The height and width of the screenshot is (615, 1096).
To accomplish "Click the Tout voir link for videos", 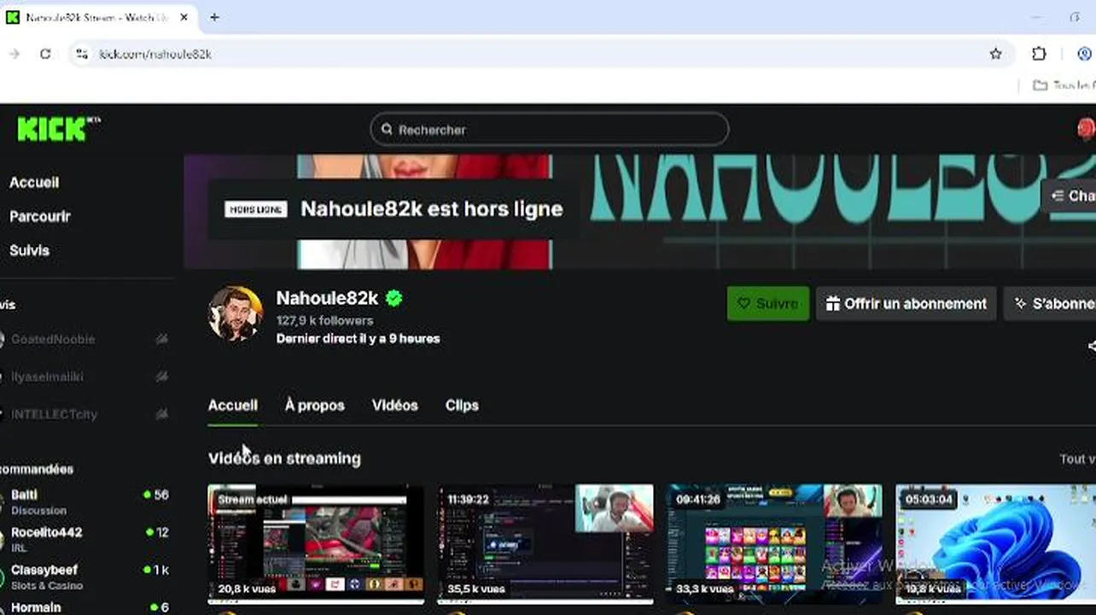I will pos(1077,459).
